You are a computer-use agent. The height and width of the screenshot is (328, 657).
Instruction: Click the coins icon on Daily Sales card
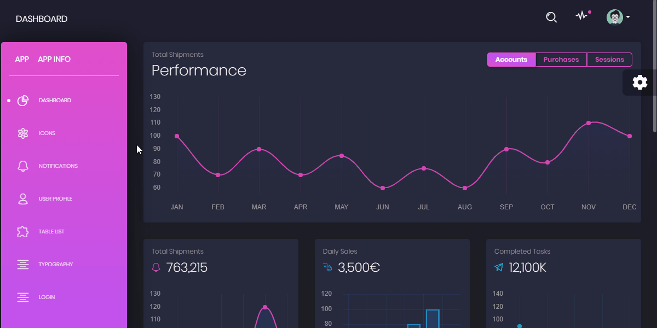327,267
